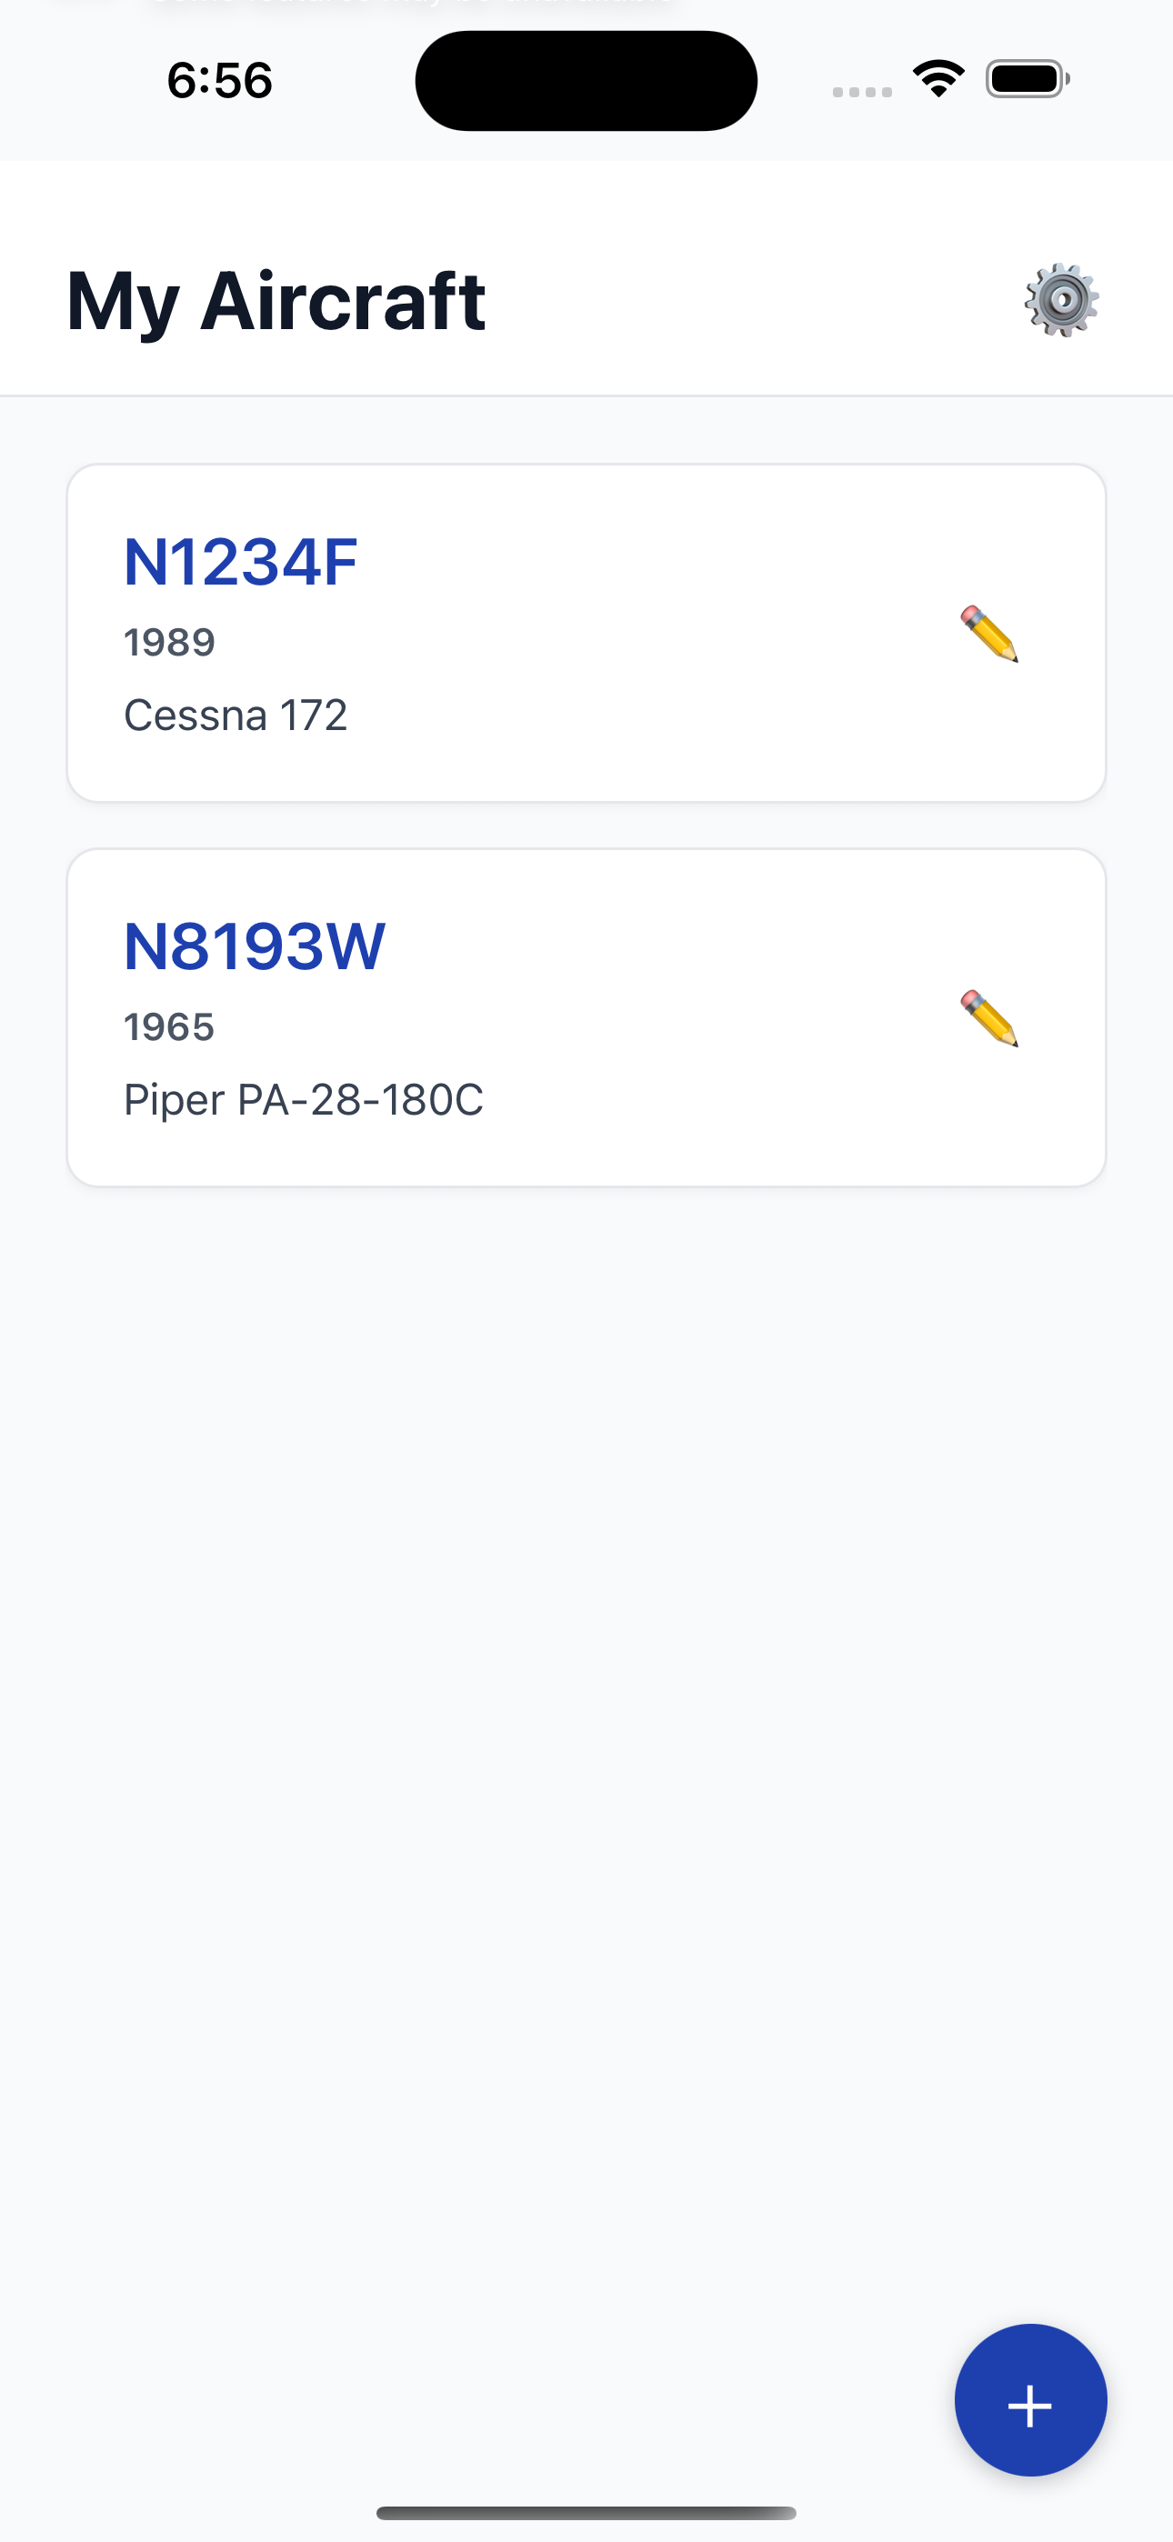Open the N1234F tail number link
This screenshot has width=1173, height=2542.
coord(240,563)
